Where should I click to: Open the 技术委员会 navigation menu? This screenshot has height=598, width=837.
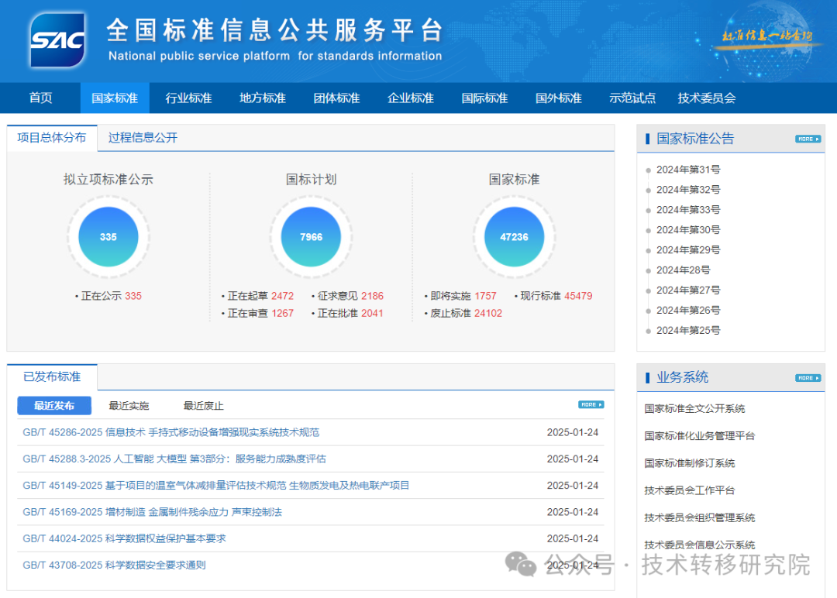pyautogui.click(x=706, y=98)
